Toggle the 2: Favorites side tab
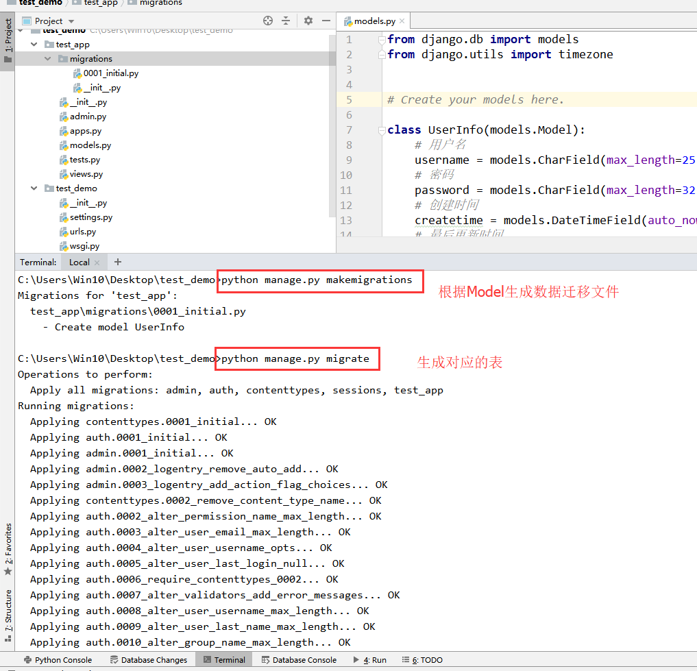 pos(8,549)
